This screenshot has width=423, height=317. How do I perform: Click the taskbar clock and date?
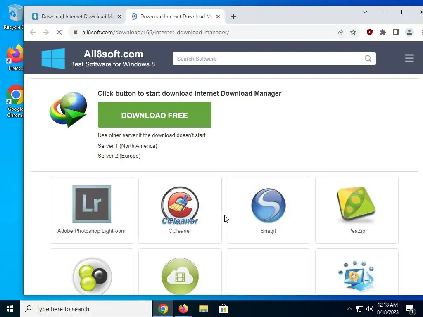click(x=387, y=309)
